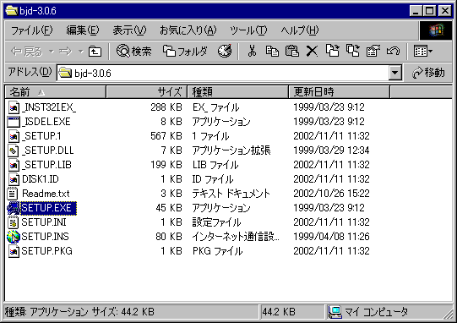Click the 種類: アプリケーション status bar text
Viewport: 457px width, 323px height.
46,312
